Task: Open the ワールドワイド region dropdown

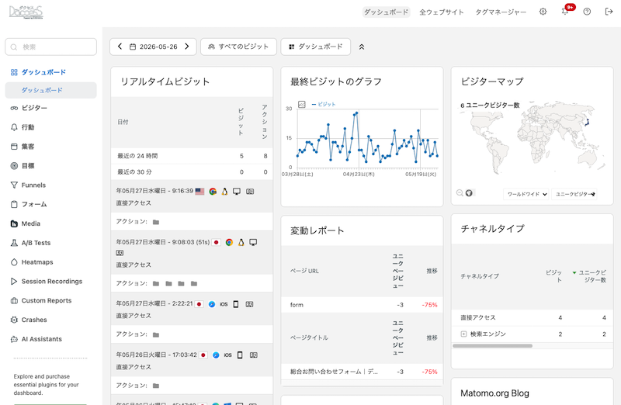Action: click(x=526, y=194)
